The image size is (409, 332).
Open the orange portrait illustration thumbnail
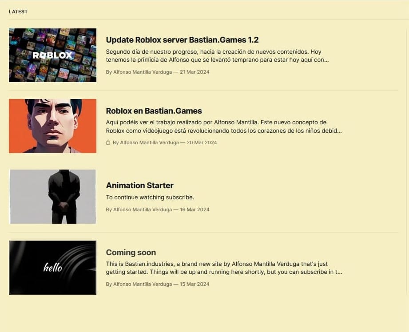click(52, 126)
